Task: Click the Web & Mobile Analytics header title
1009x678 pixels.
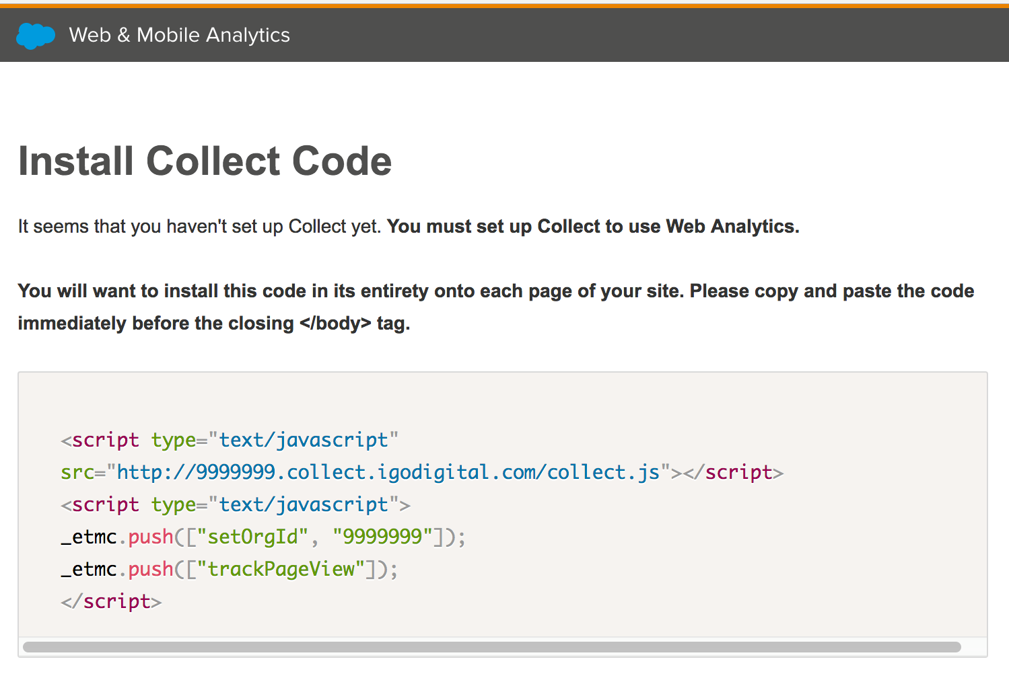Action: 180,35
